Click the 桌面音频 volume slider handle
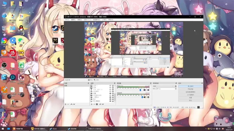This screenshot has width=234, height=131. 142,97
